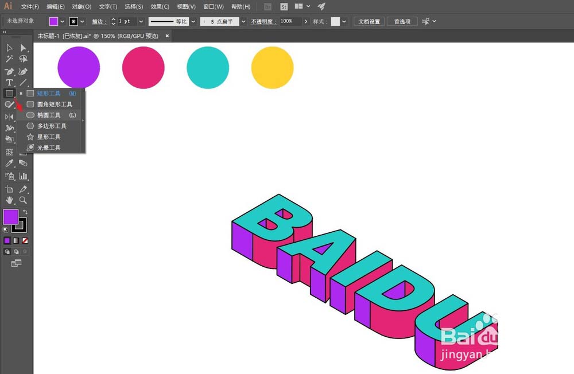This screenshot has height=374, width=574.
Task: Select the Curvature tool
Action: [x=23, y=71]
